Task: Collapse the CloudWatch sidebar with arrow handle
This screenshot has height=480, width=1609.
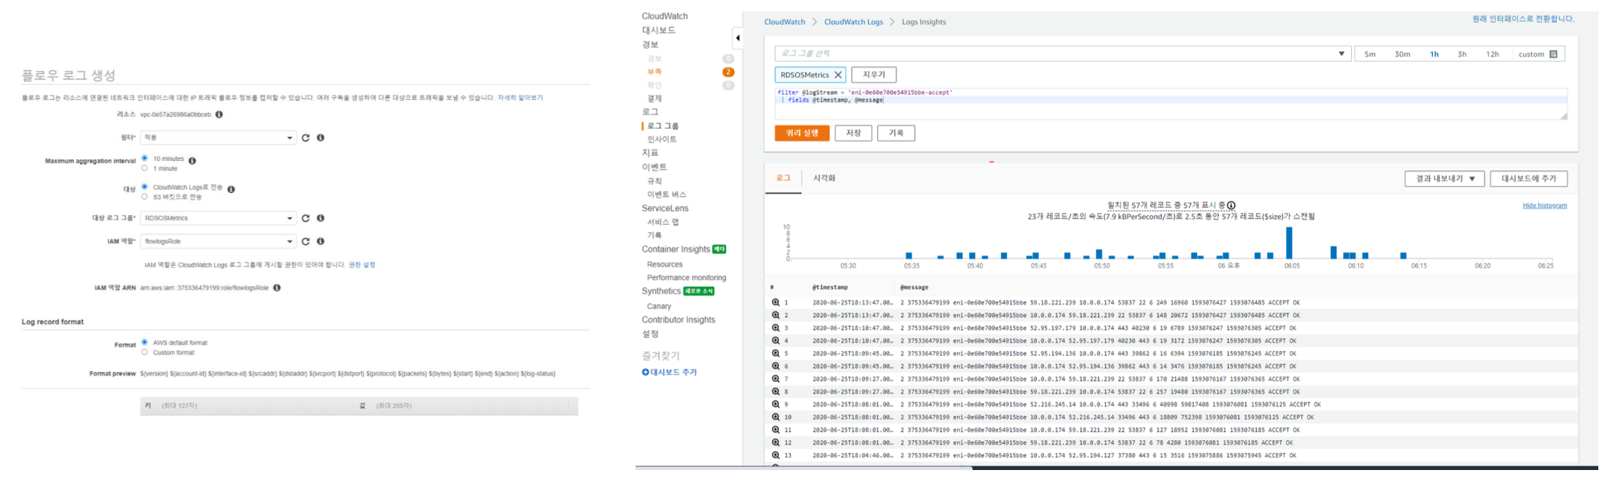Action: coord(738,38)
